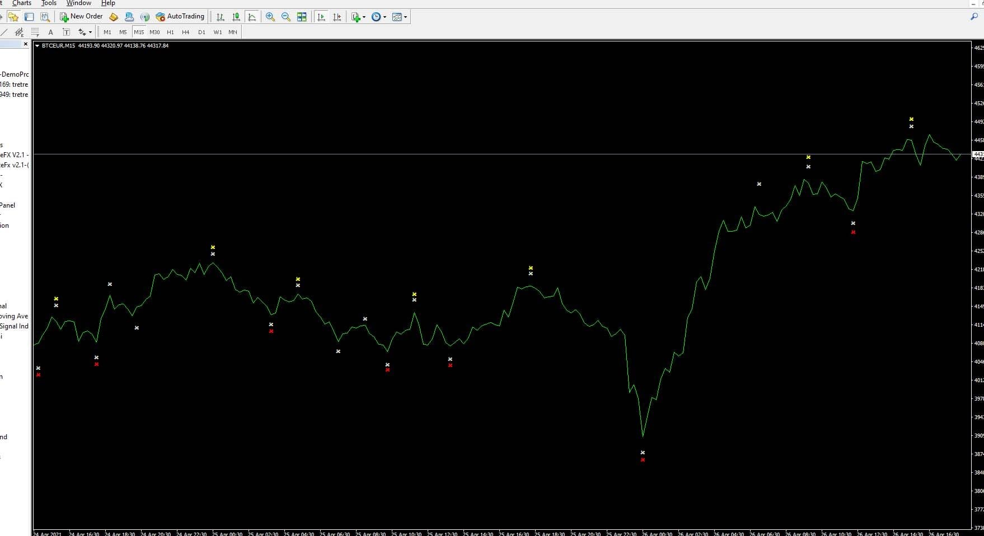The width and height of the screenshot is (984, 536).
Task: Tile chart windows icon
Action: [x=302, y=17]
